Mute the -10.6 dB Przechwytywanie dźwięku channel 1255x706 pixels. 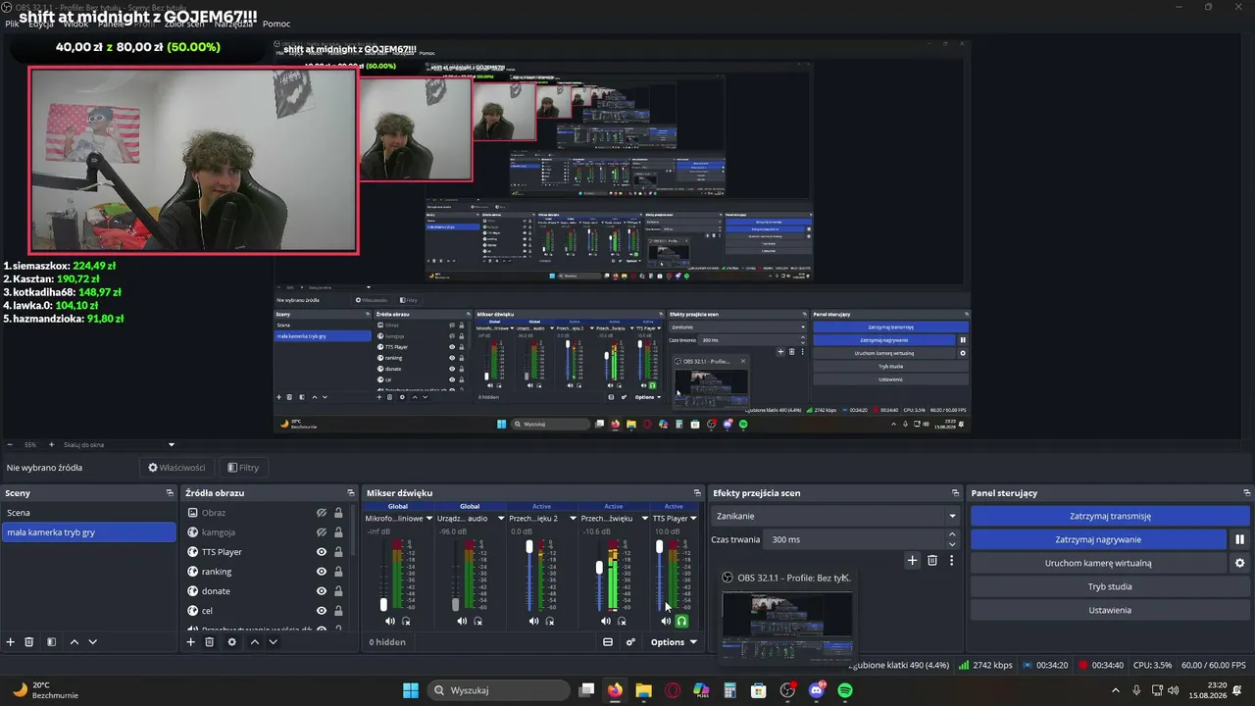(605, 621)
